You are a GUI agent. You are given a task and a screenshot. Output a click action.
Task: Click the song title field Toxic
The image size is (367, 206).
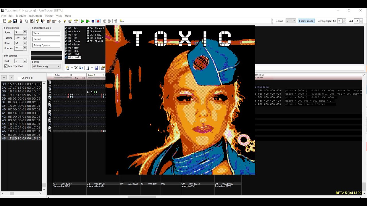click(46, 33)
